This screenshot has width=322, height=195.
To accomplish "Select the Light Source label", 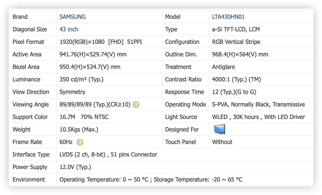I will [181, 117].
